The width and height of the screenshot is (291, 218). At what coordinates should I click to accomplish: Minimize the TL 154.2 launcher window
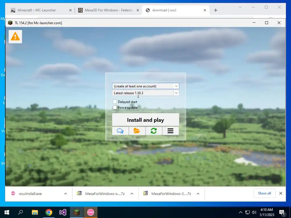tap(254, 23)
